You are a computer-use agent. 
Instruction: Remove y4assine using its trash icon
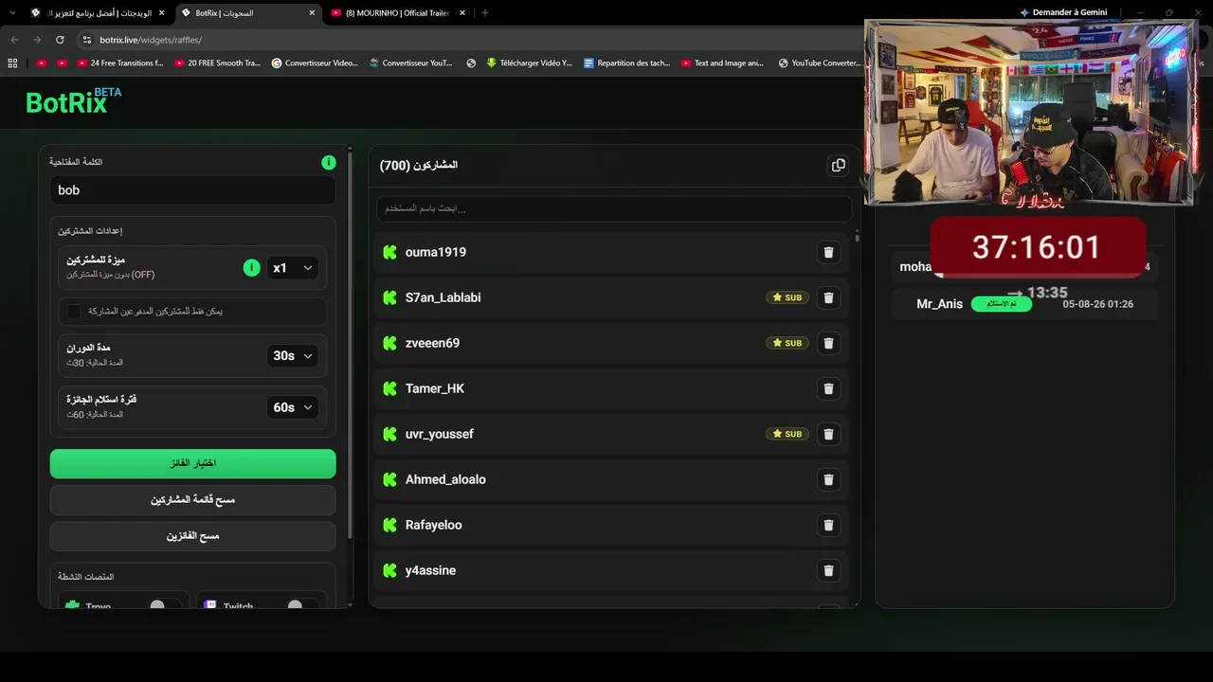coord(828,570)
